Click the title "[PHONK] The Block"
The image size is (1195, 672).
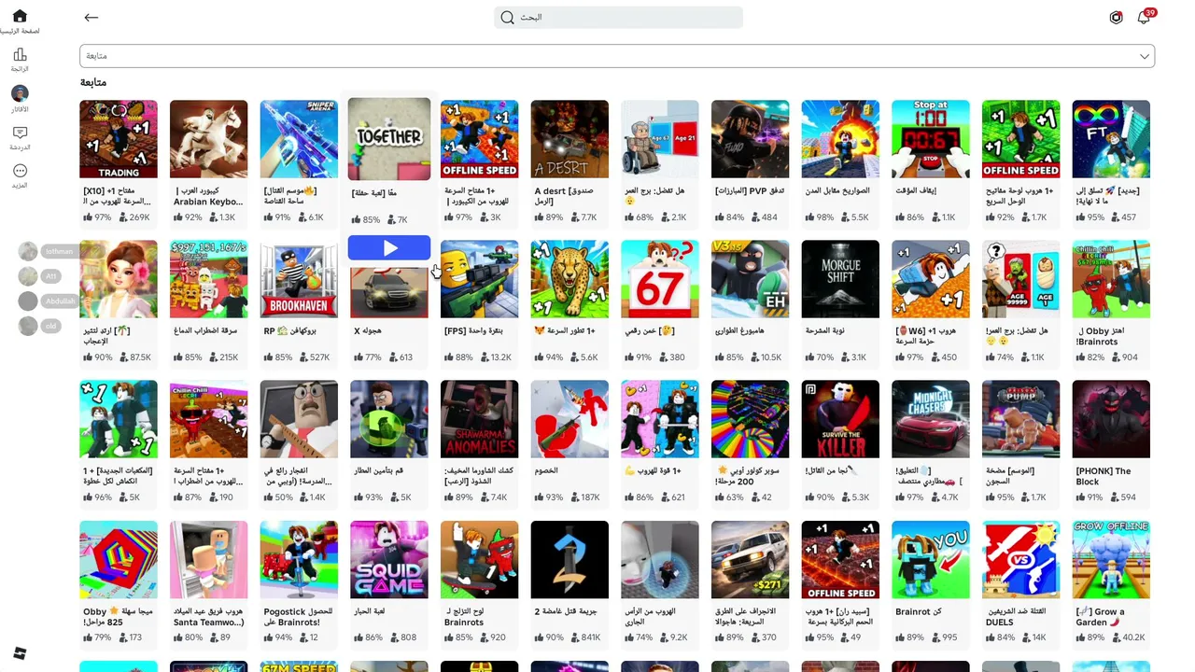click(x=1104, y=477)
